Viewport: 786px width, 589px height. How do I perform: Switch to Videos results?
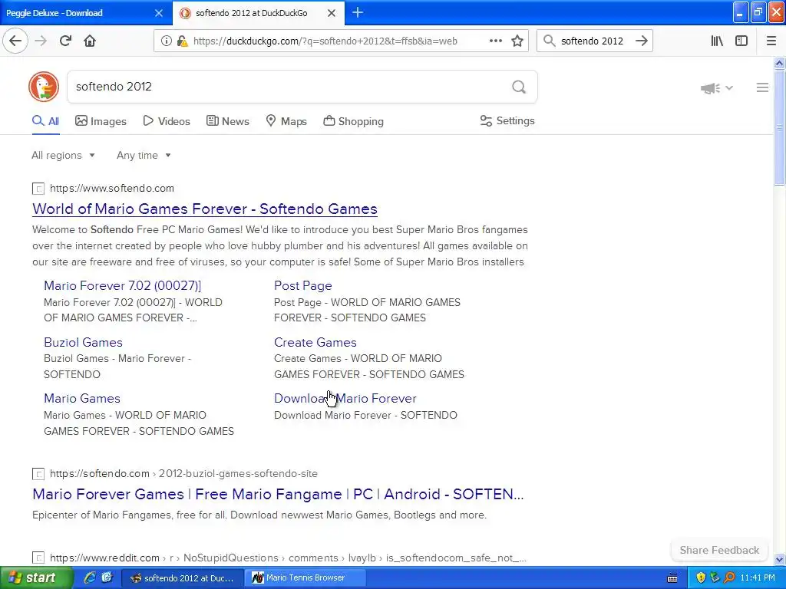pos(167,121)
